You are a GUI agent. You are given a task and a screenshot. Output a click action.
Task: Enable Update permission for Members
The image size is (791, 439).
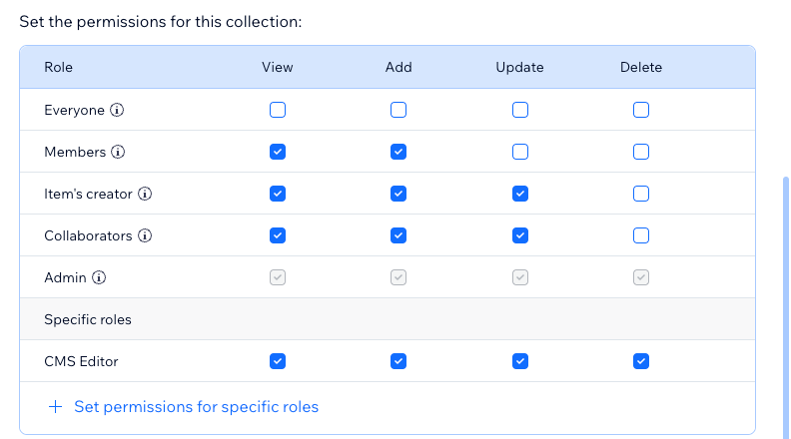coord(520,152)
